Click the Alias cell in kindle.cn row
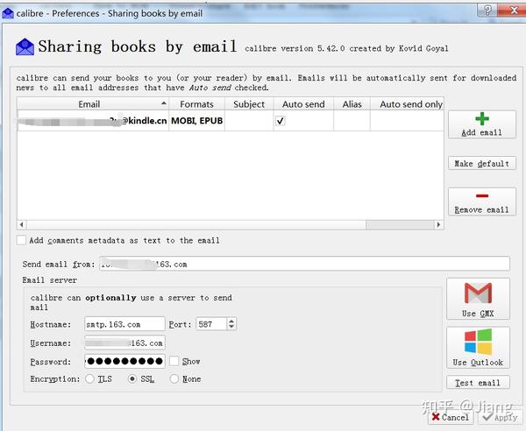 352,121
